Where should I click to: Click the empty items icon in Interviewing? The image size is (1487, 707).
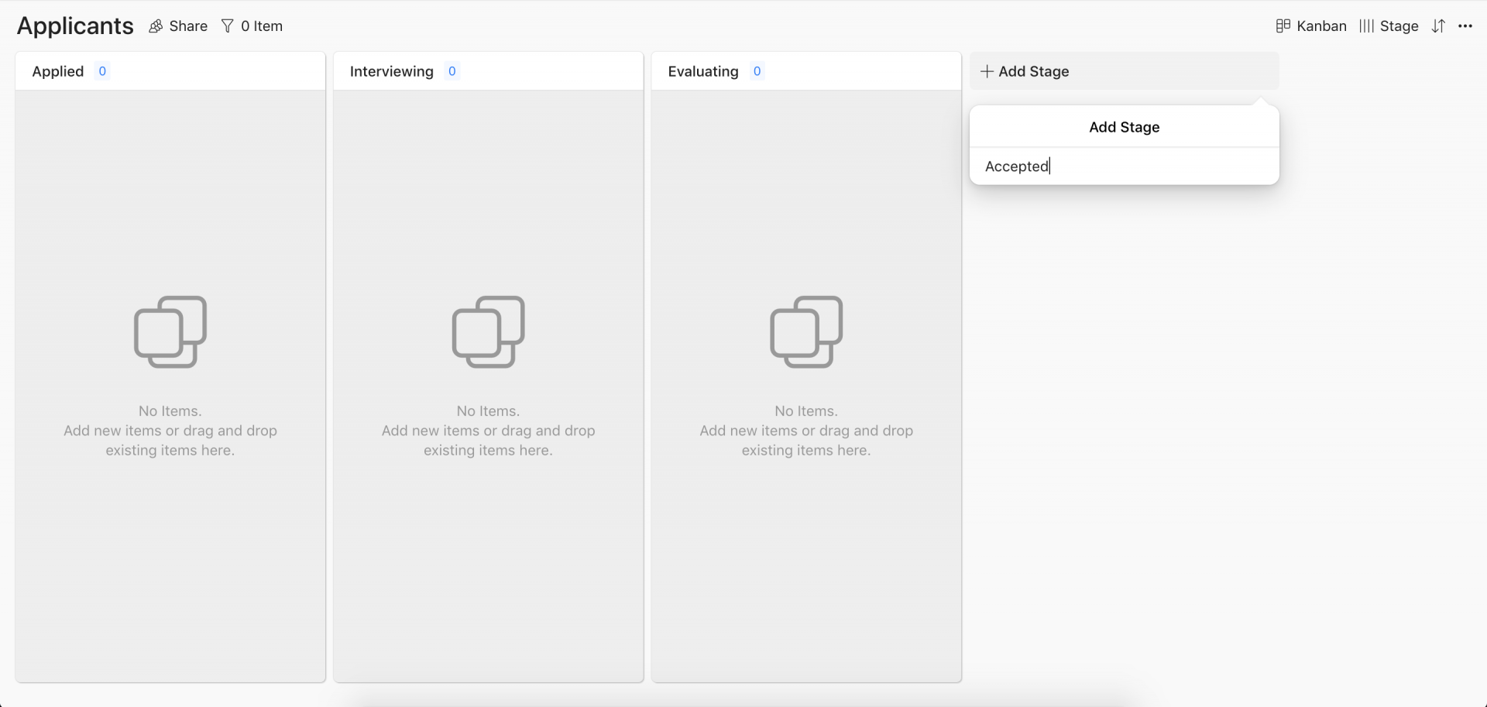(x=489, y=331)
